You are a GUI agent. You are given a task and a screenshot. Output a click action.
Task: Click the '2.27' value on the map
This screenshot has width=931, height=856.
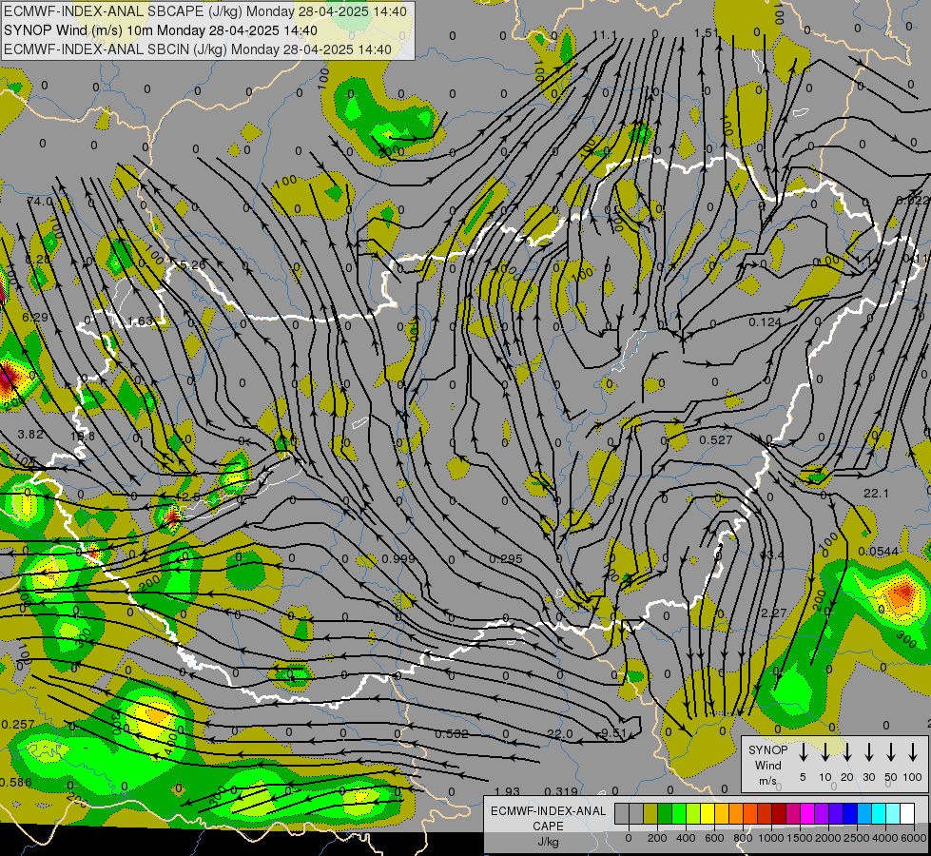774,613
